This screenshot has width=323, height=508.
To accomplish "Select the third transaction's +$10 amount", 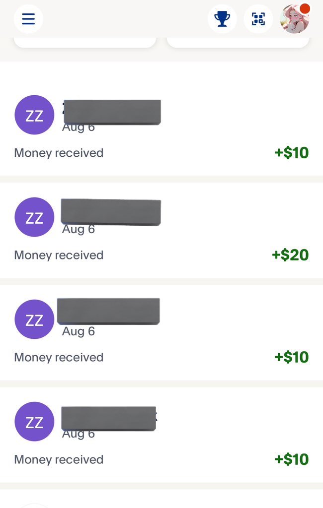I will tap(292, 357).
